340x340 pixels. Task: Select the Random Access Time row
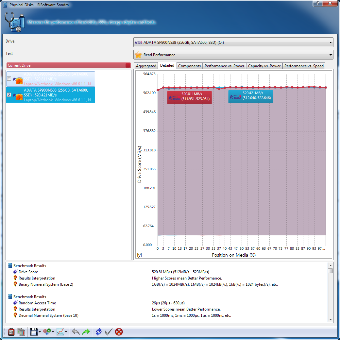click(x=166, y=303)
